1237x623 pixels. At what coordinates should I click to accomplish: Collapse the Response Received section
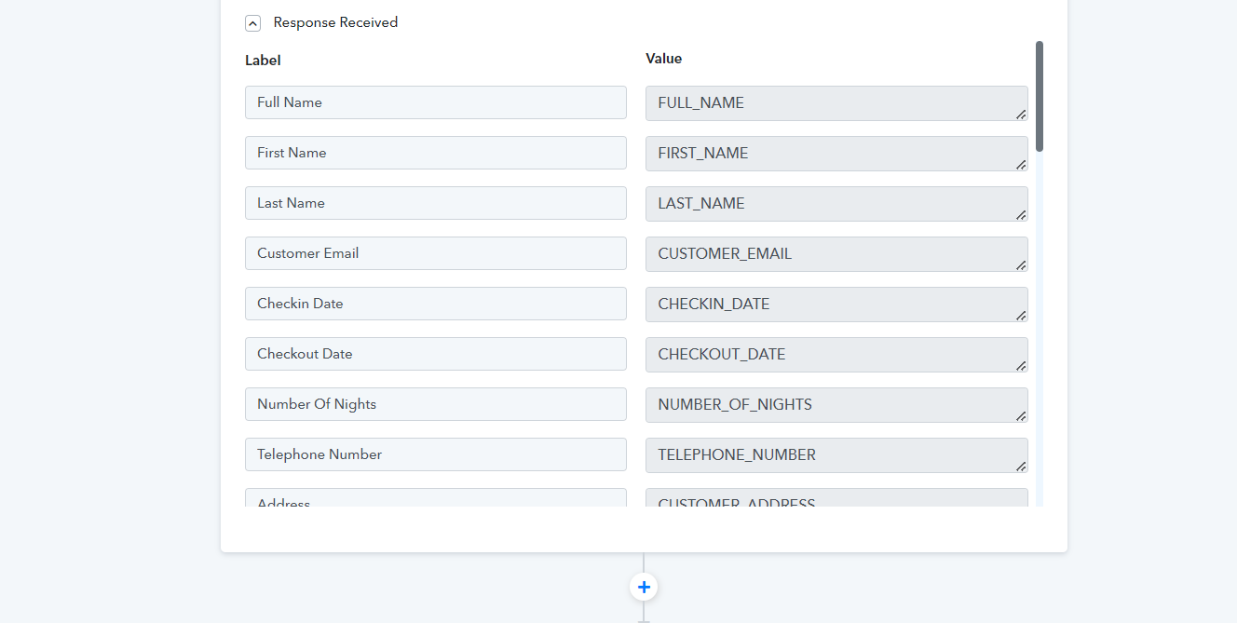pos(252,23)
